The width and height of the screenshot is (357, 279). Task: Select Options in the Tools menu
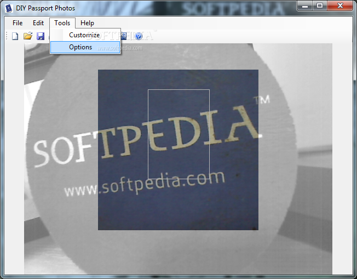point(85,47)
